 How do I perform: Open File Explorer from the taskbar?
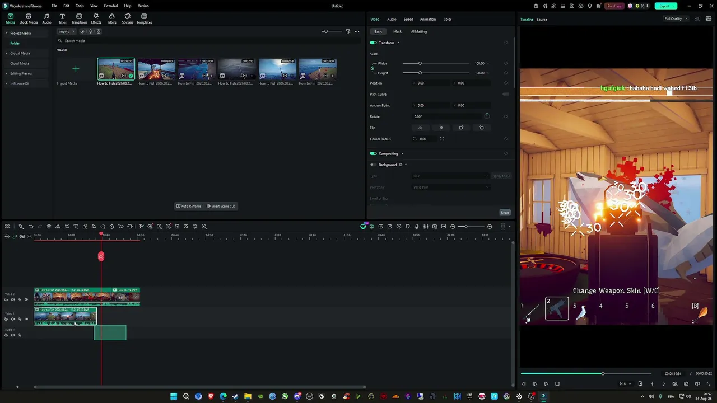248,396
